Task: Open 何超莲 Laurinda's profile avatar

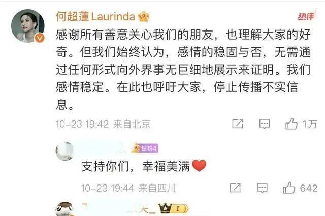Action: point(28,26)
